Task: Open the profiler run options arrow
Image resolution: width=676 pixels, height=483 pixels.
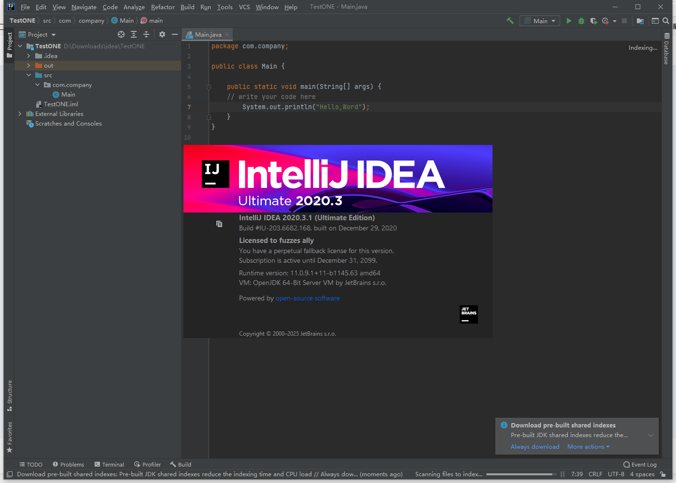Action: (615, 21)
